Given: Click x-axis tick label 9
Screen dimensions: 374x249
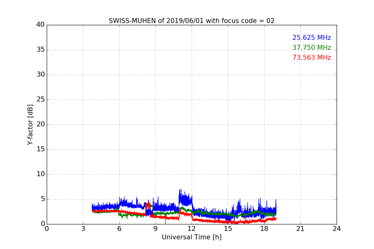Looking at the screenshot, I should click(156, 228).
